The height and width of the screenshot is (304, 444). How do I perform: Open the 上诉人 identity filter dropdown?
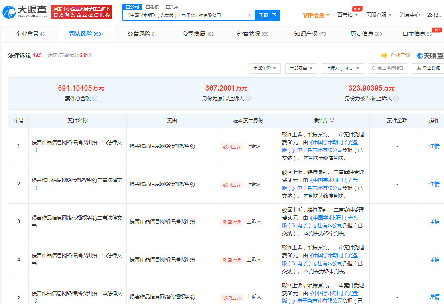click(x=343, y=69)
